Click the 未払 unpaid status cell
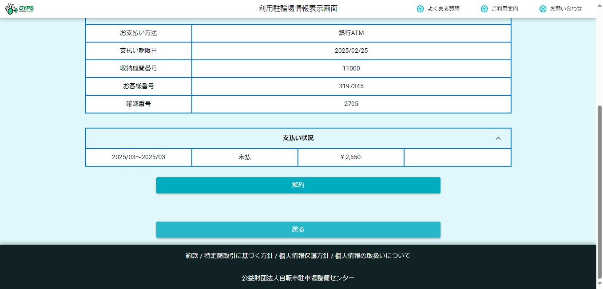Screen dimensions: 603x289 click(245, 157)
